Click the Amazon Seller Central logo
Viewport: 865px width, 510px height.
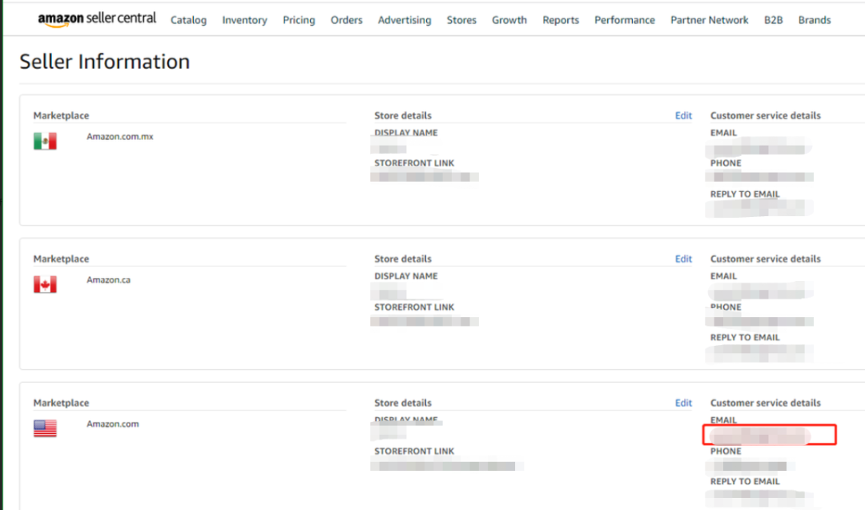97,19
